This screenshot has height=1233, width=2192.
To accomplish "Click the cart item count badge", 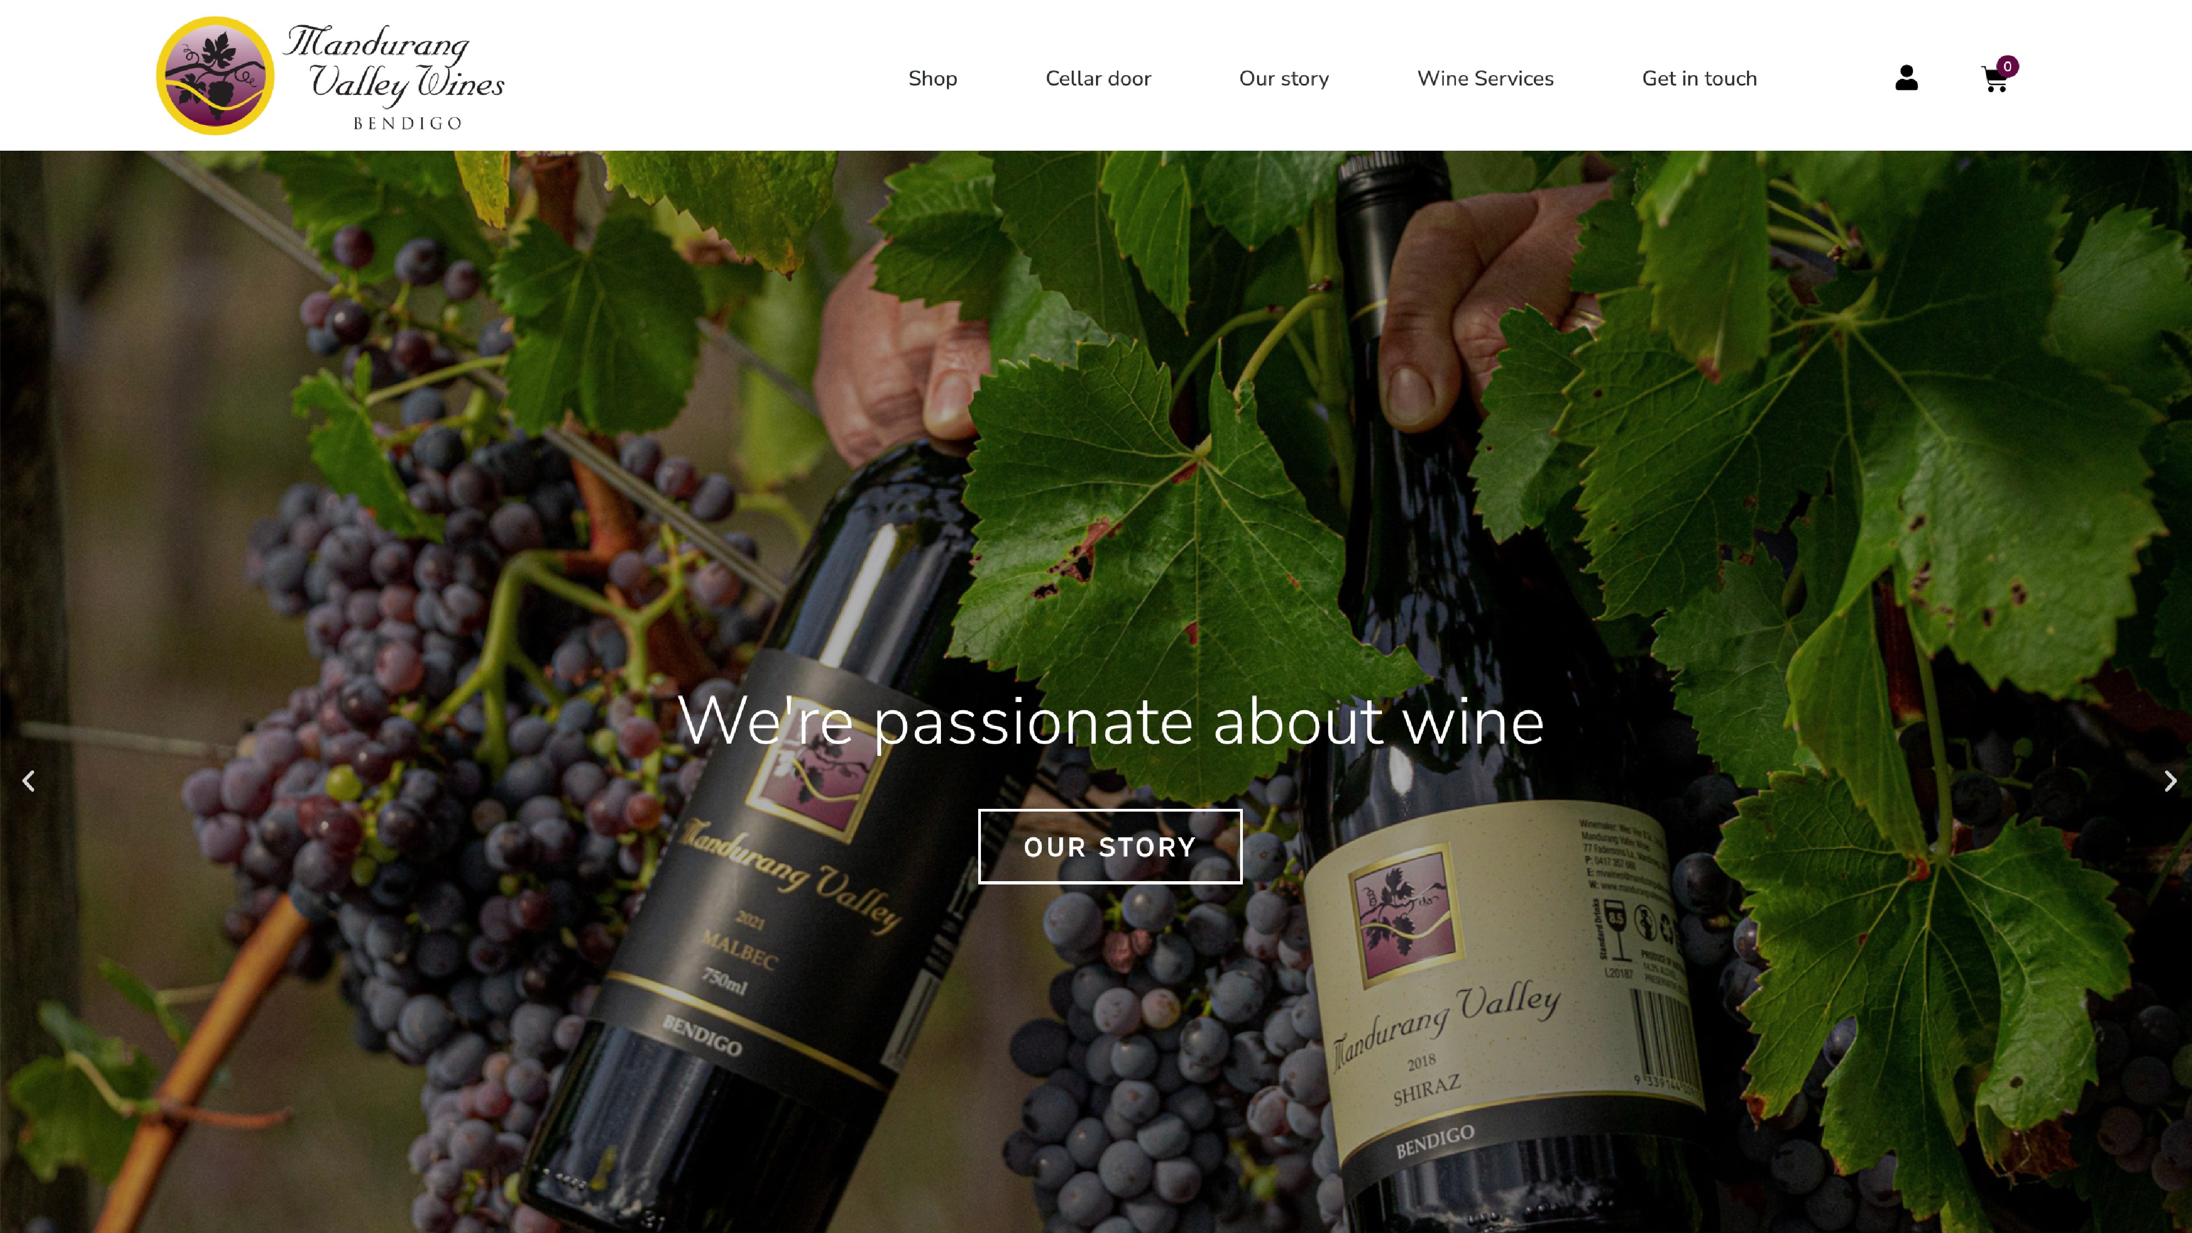I will pos(2007,66).
